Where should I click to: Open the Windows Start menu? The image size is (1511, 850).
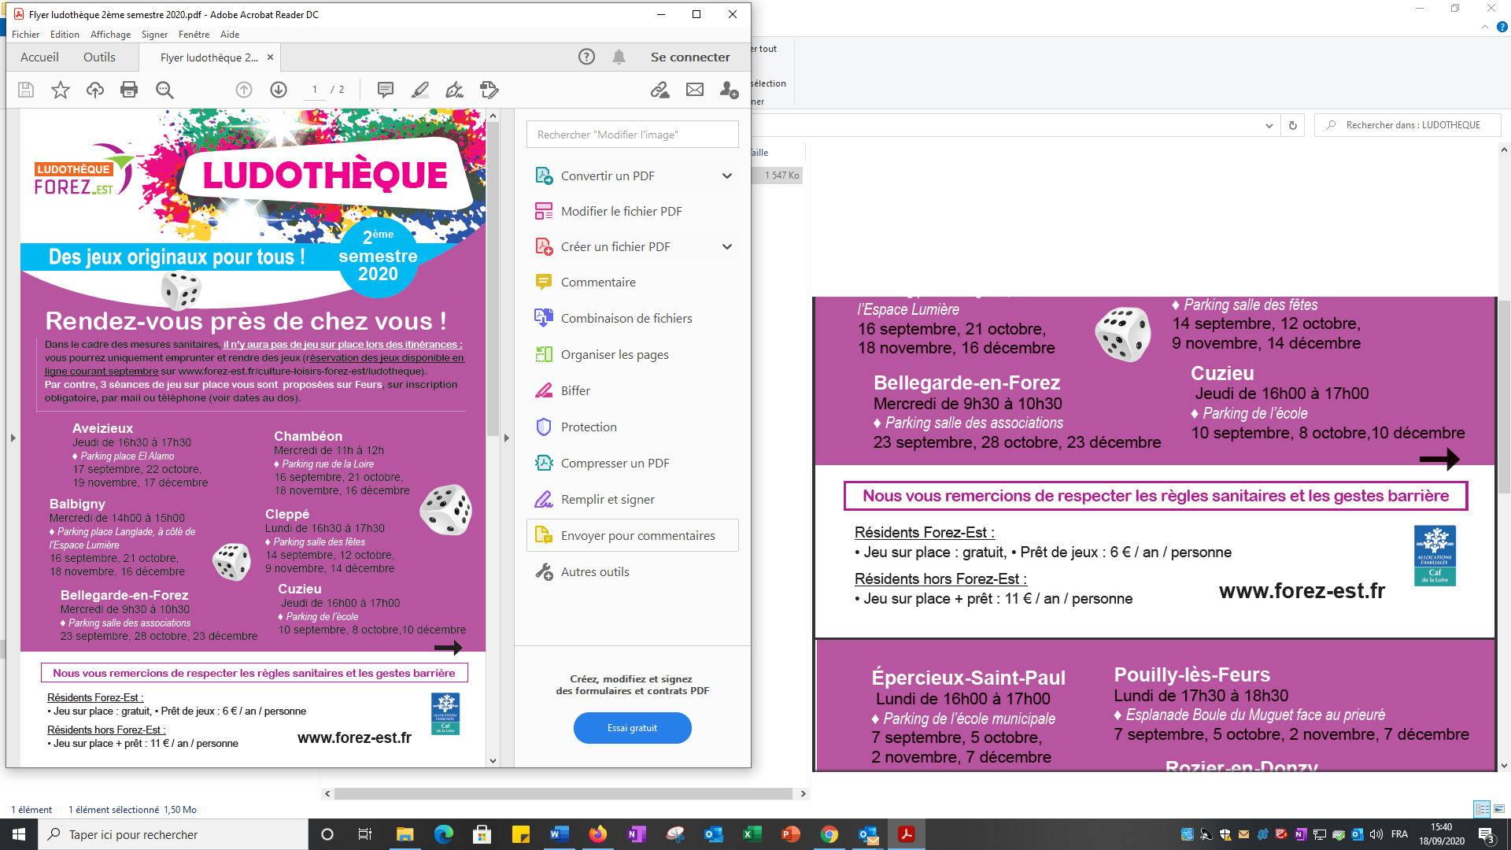coord(19,834)
